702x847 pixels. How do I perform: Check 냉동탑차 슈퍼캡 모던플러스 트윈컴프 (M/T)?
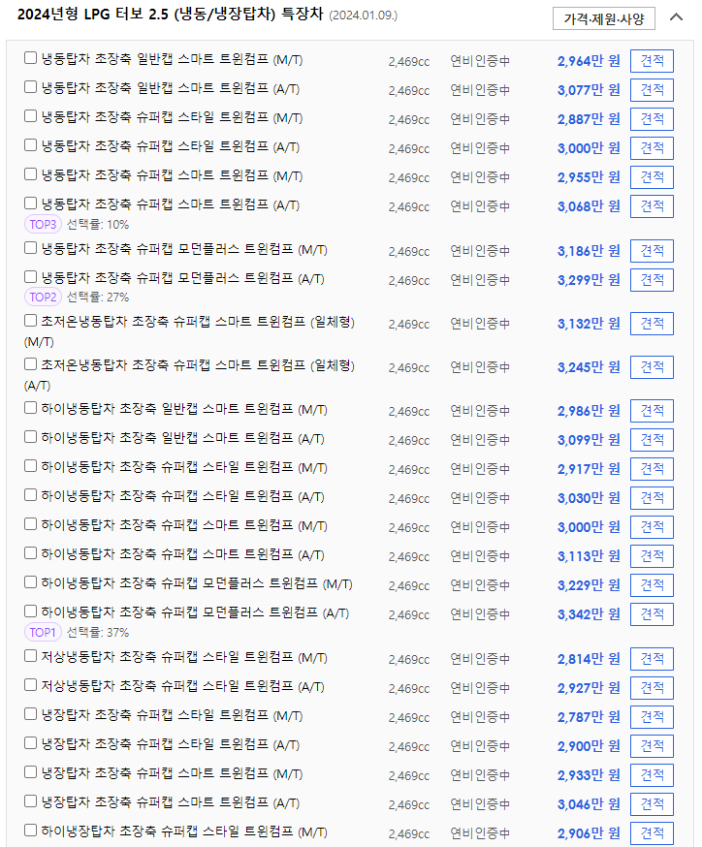(30, 248)
